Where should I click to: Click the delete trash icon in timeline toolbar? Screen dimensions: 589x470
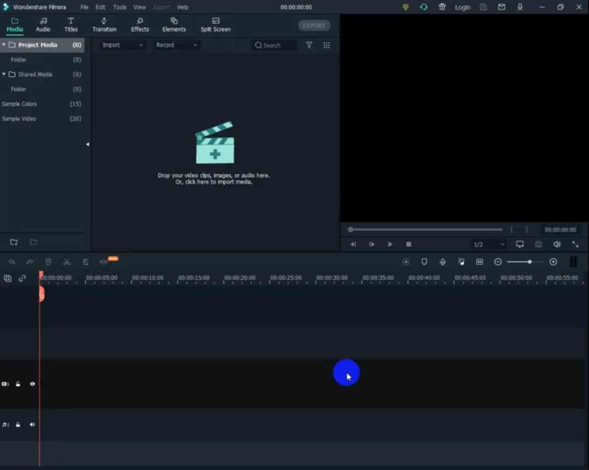pos(48,262)
